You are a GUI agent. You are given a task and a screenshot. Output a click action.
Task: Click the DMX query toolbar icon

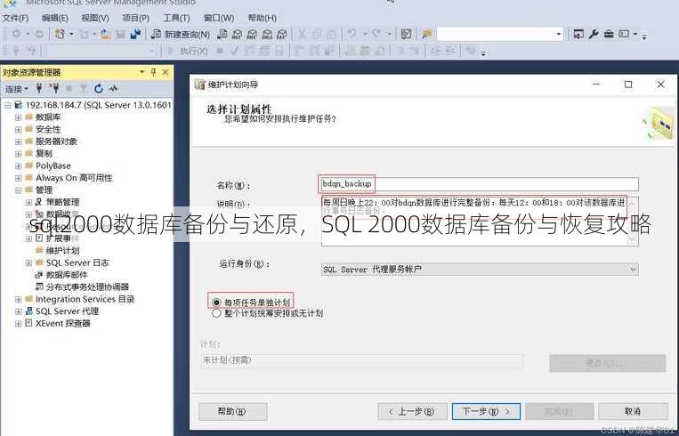pyautogui.click(x=252, y=34)
